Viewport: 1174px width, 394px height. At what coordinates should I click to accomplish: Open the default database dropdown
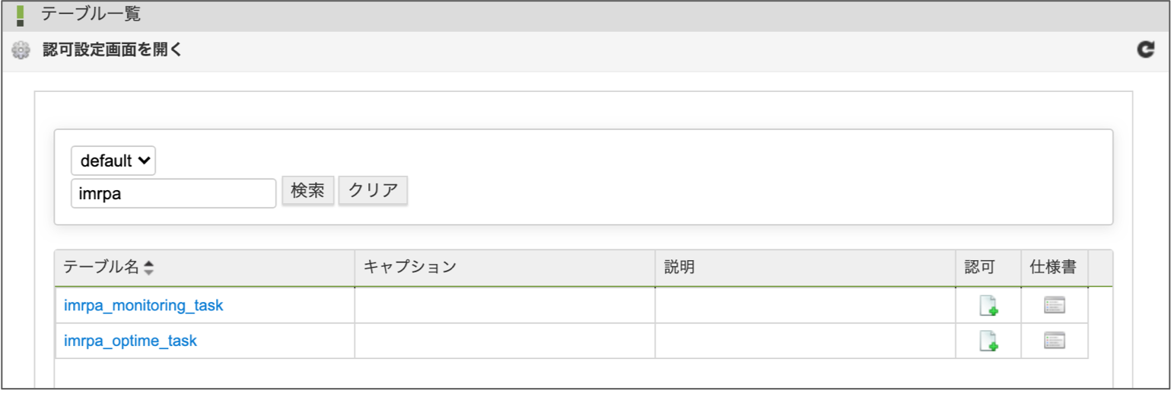point(113,161)
